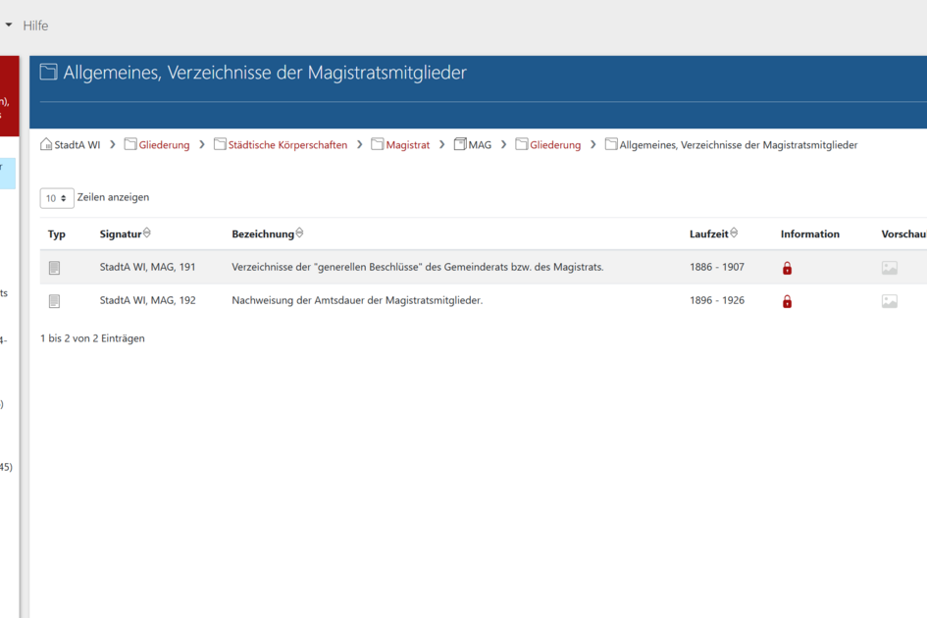Open entry Nachweisung der Amtsdauer der Magistratsmitglieder
927x618 pixels.
[357, 300]
